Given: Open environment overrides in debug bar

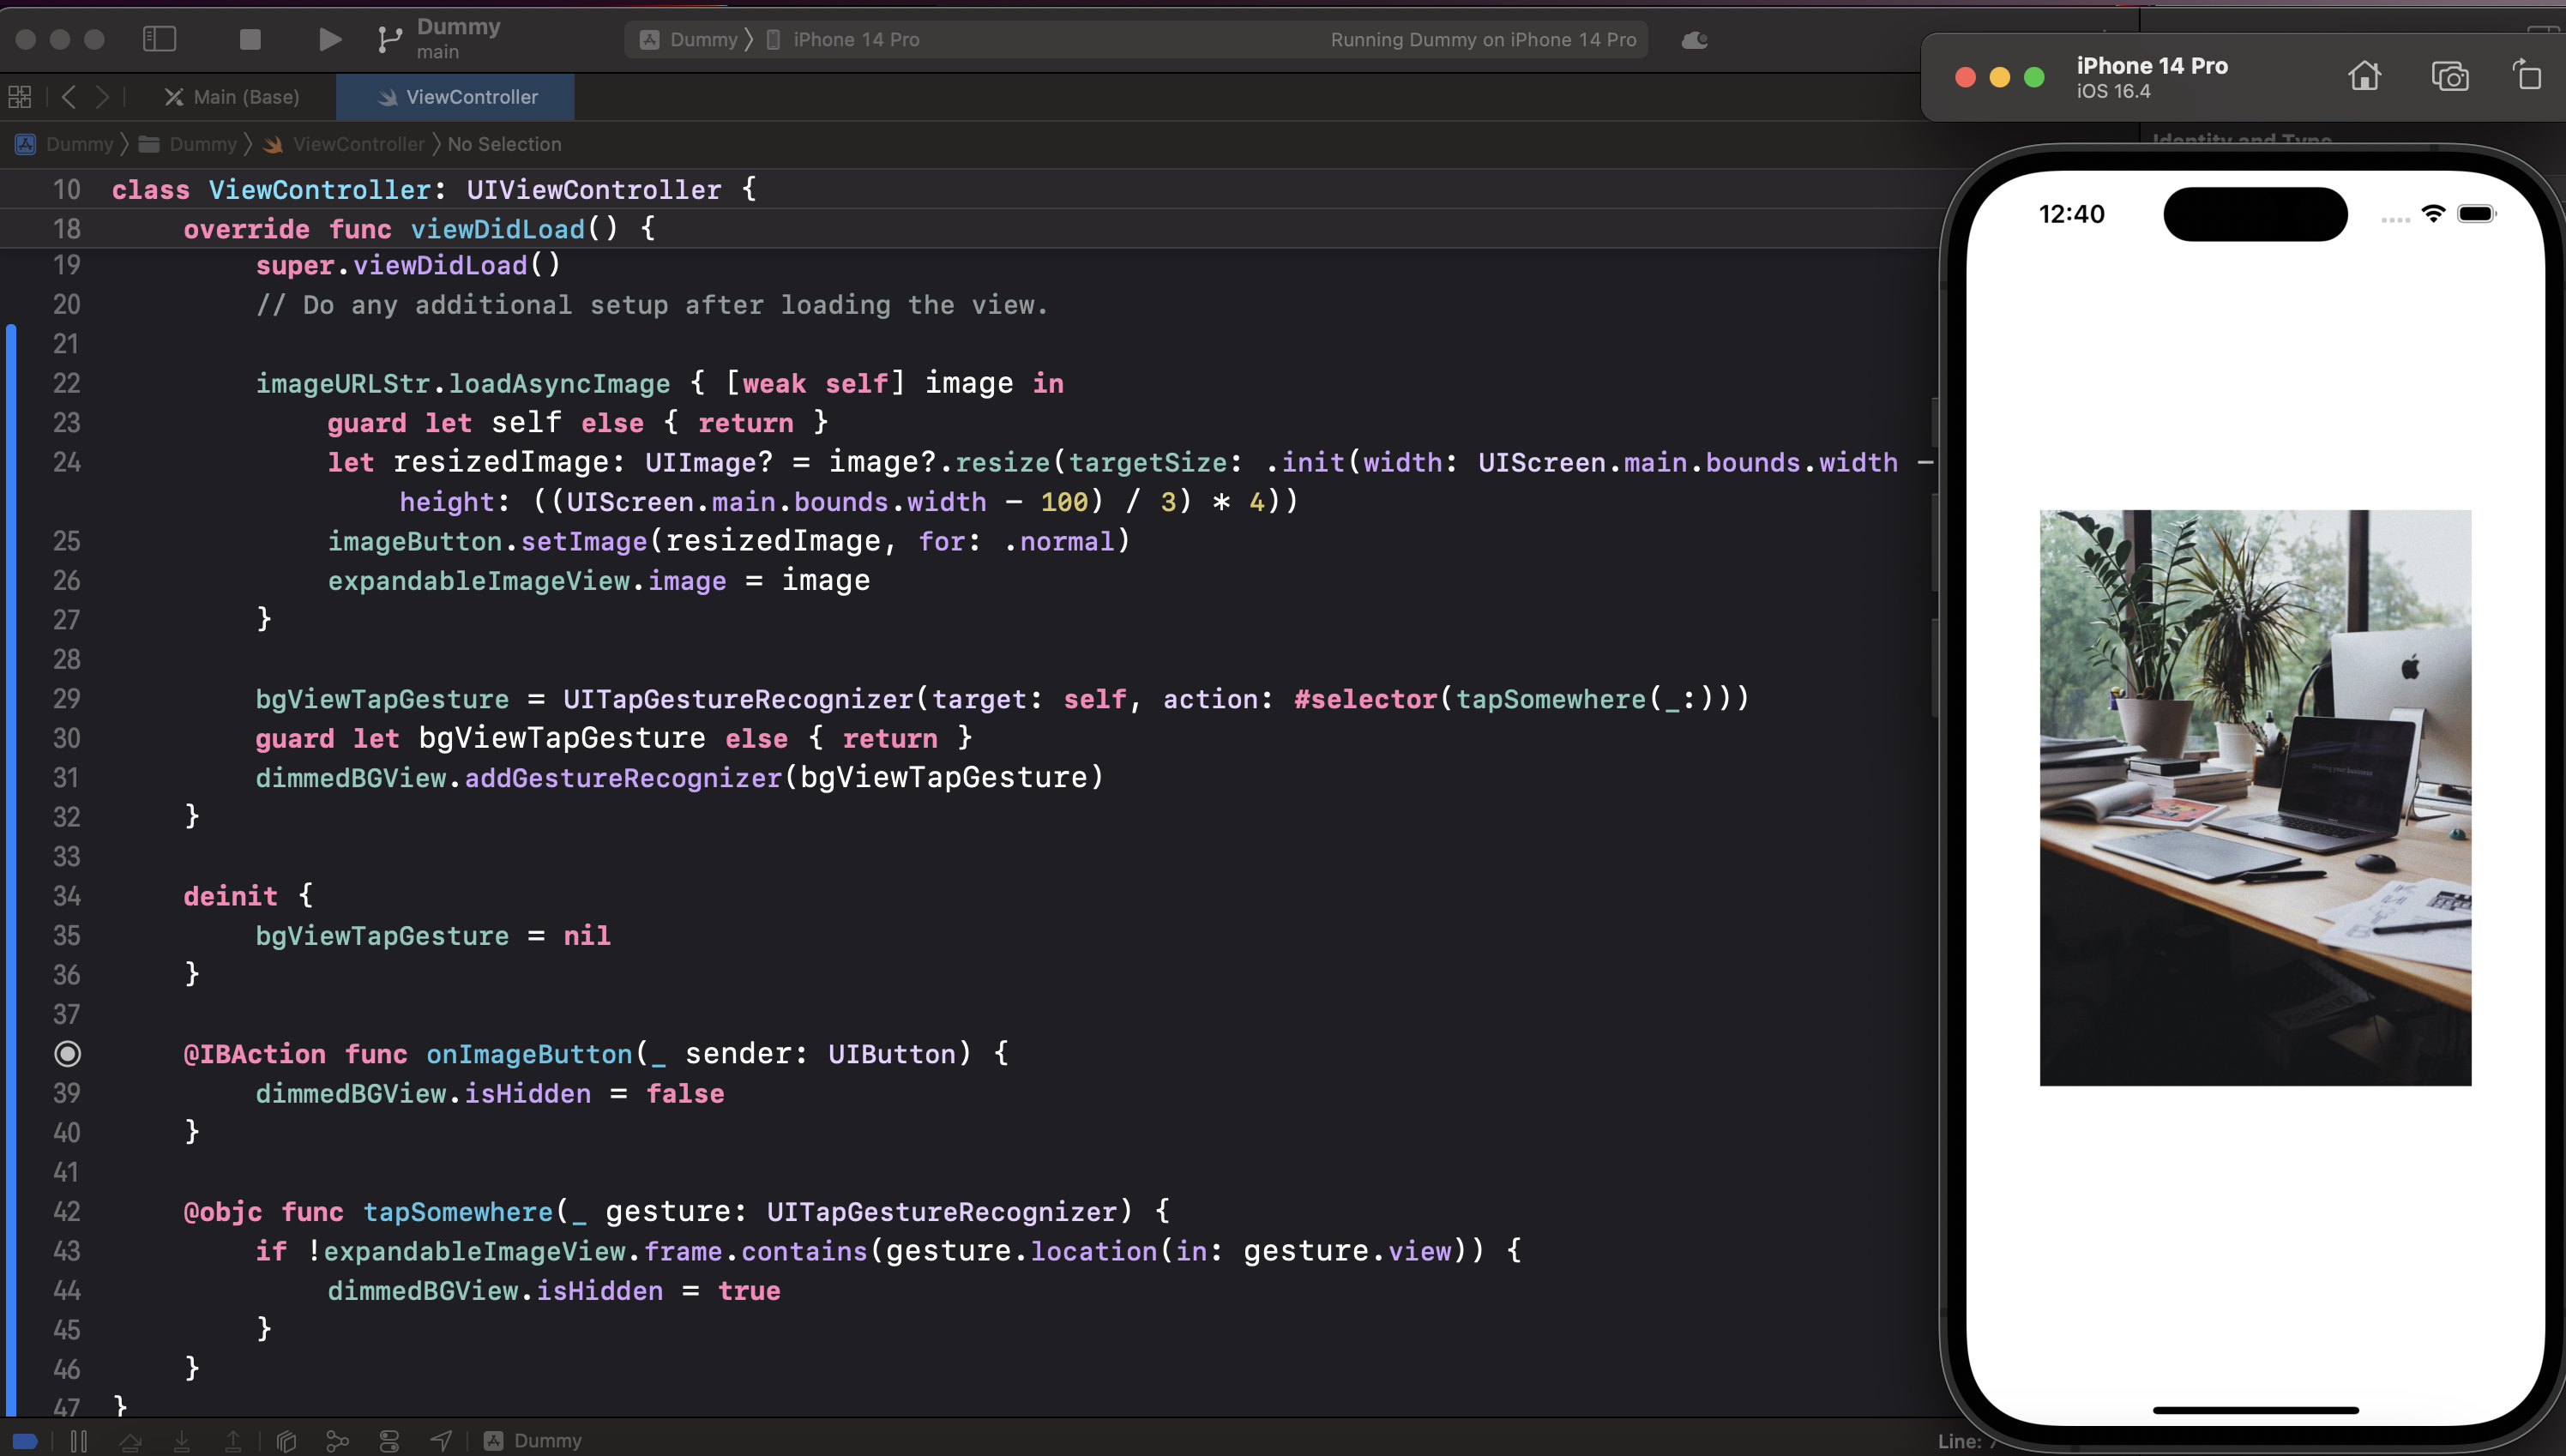Looking at the screenshot, I should (x=389, y=1441).
